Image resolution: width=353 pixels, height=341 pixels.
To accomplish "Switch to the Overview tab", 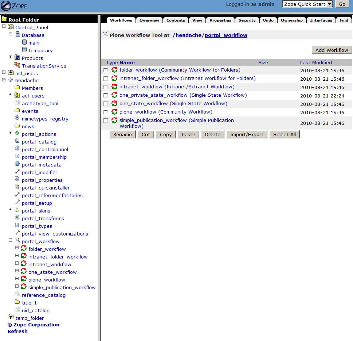I will pyautogui.click(x=149, y=20).
